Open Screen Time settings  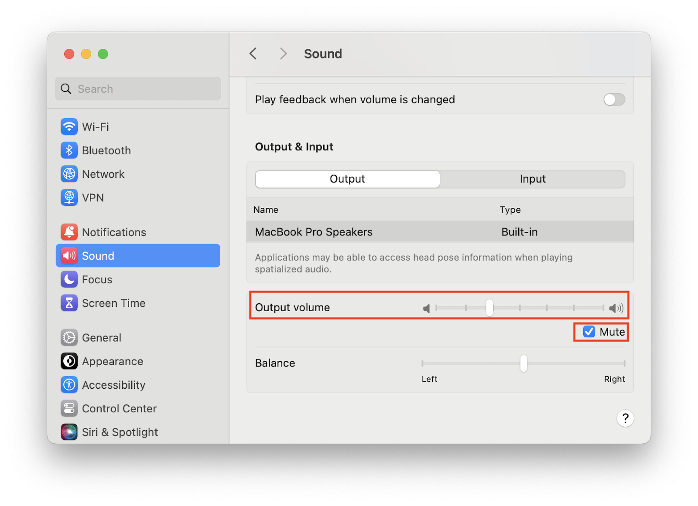pos(113,302)
